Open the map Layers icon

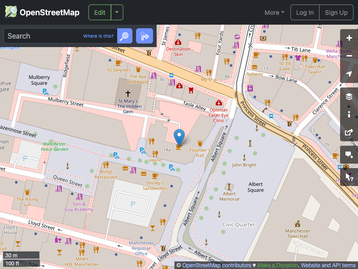[x=349, y=96]
